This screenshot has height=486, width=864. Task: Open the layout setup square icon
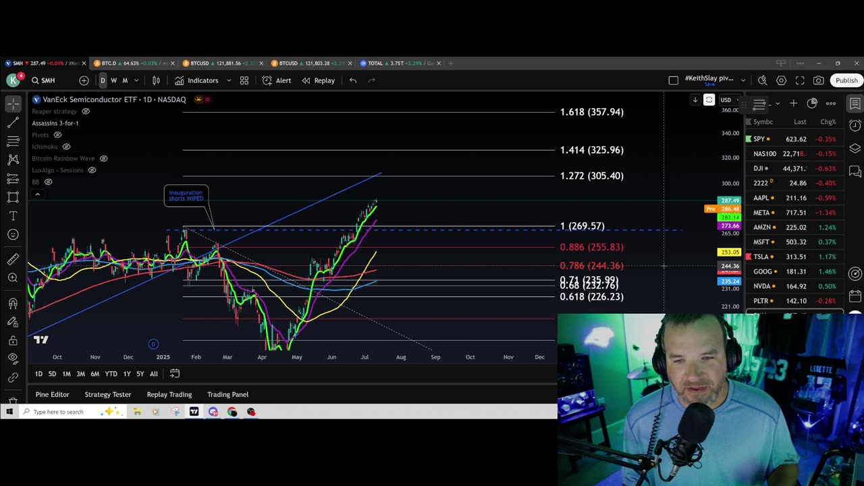click(673, 80)
